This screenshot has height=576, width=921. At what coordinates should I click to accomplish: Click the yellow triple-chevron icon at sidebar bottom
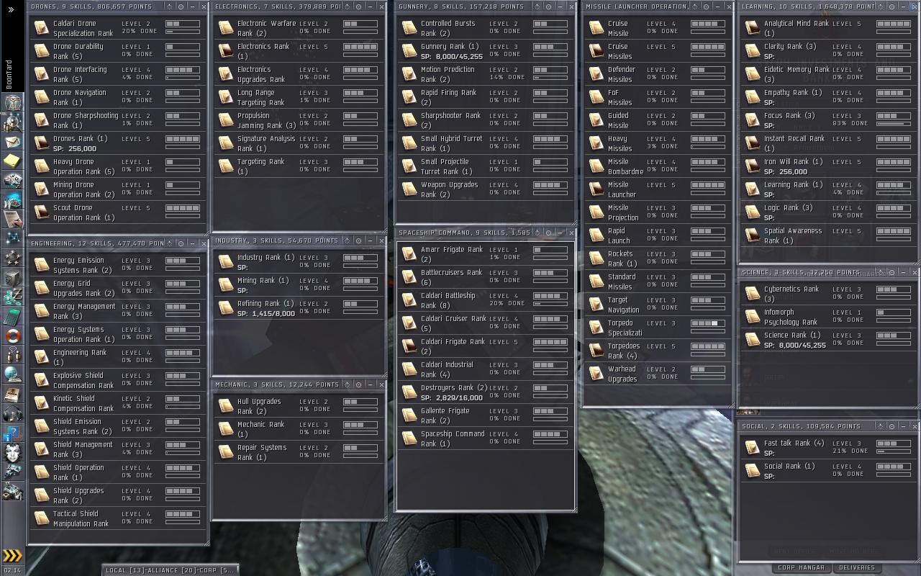point(12,555)
